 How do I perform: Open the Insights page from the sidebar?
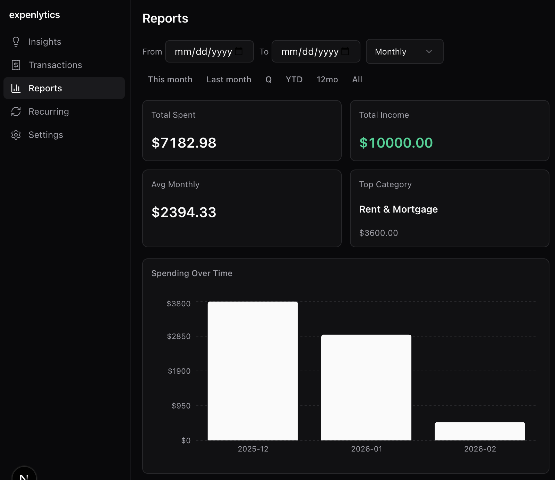pyautogui.click(x=45, y=41)
